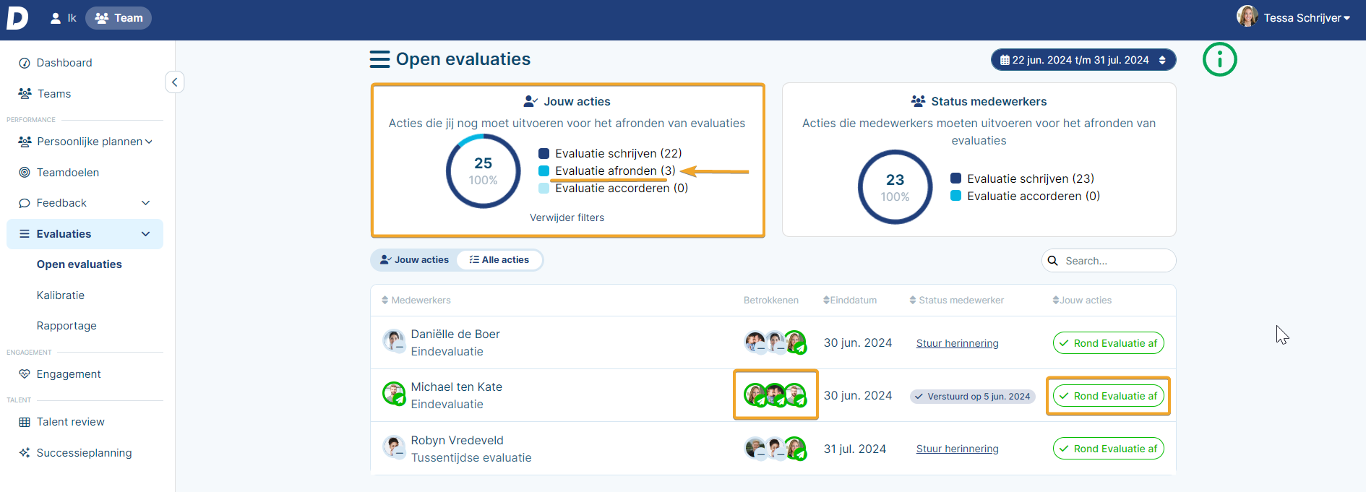Filter on Evaluatie schrijven (22)

610,153
